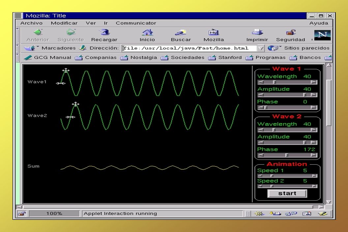The image size is (348, 232).
Task: Click Wave 2 Amplitude slider thumb
Action: (305, 143)
